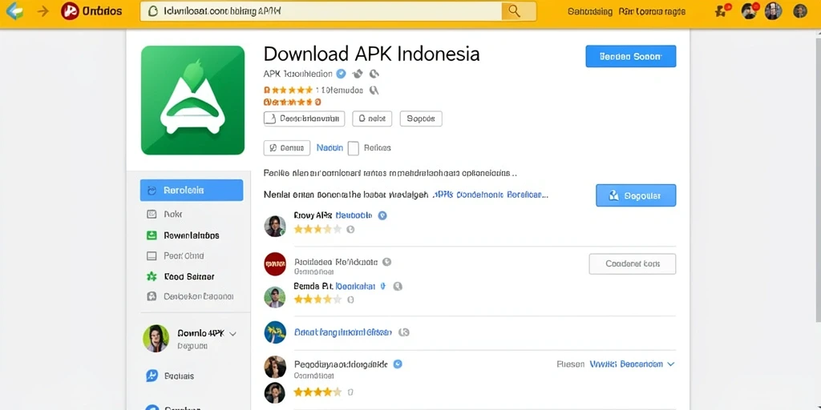This screenshot has height=410, width=821.
Task: Click the Deoseblaioavabiz button
Action: click(304, 119)
